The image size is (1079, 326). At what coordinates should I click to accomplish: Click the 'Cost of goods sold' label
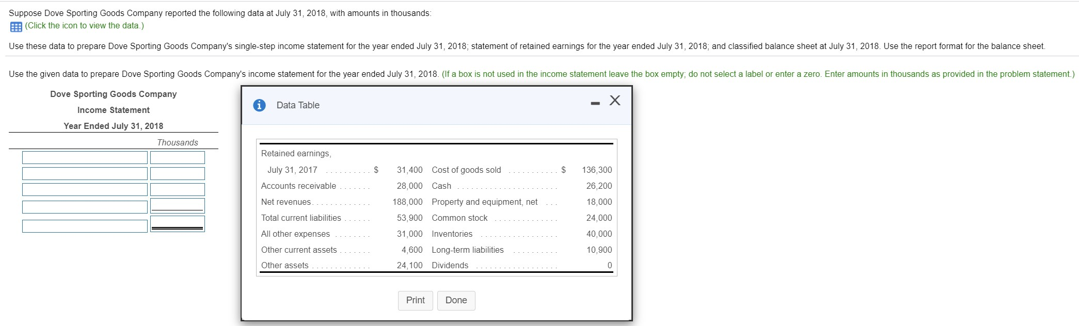466,170
